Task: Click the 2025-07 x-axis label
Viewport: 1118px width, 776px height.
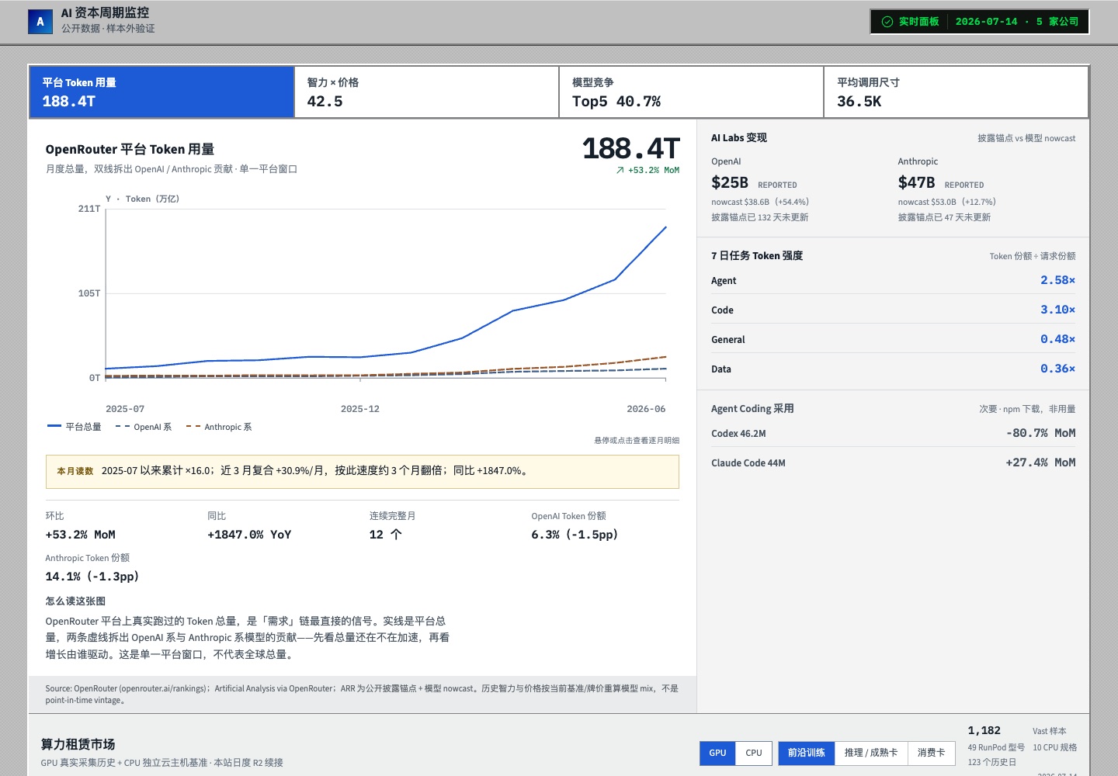Action: (x=125, y=409)
